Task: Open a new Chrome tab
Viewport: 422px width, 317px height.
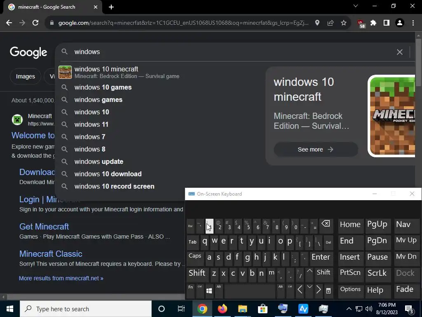Action: pos(111,7)
